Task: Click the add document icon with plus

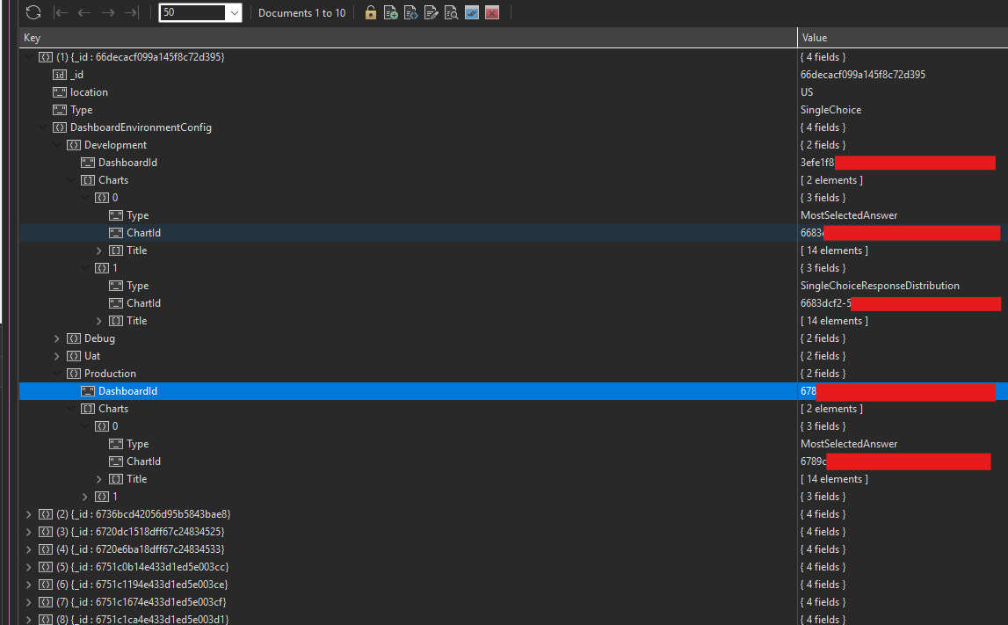Action: point(391,12)
